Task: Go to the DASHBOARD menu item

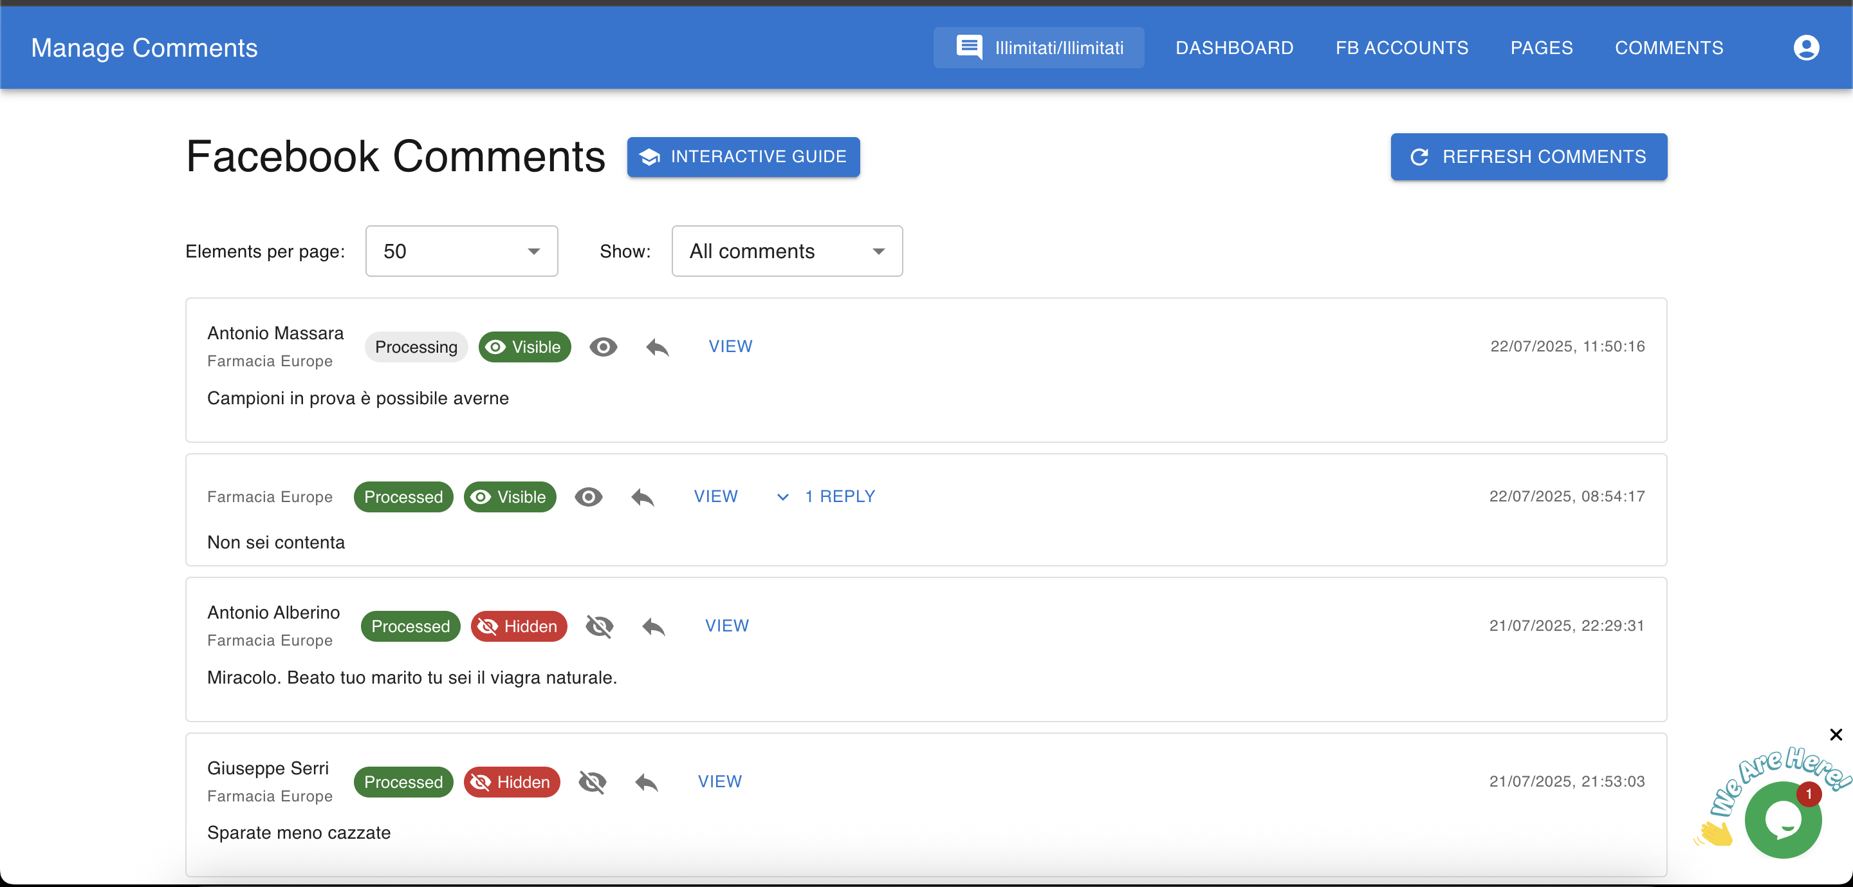Action: [1235, 48]
